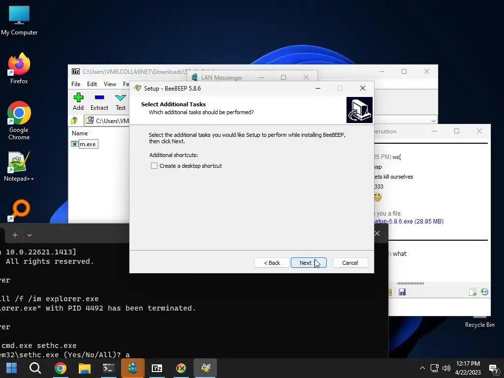
Task: Open Google Chrome desktop shortcut
Action: click(x=19, y=121)
